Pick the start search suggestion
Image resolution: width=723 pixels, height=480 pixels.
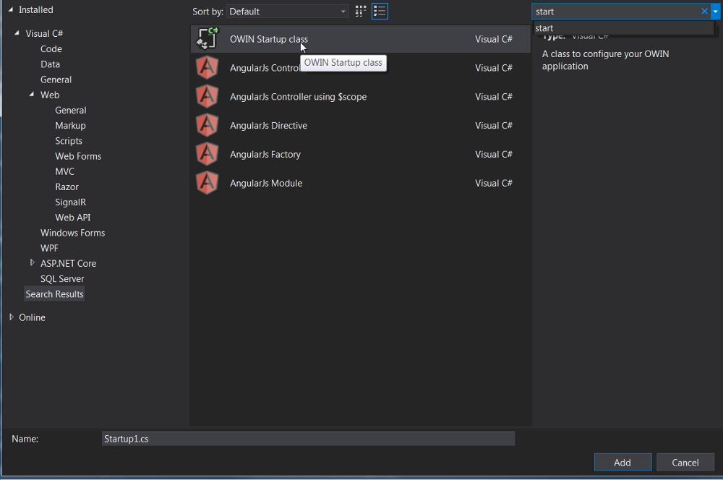623,28
